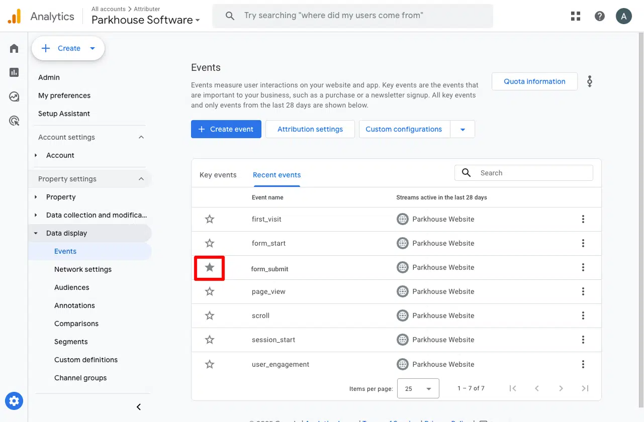
Task: Open the Advertising section icon
Action: [14, 121]
